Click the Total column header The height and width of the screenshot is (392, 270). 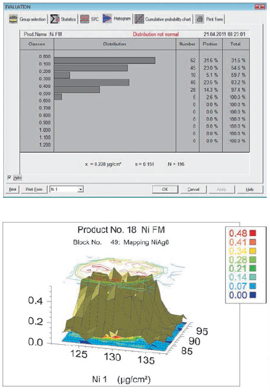(236, 44)
